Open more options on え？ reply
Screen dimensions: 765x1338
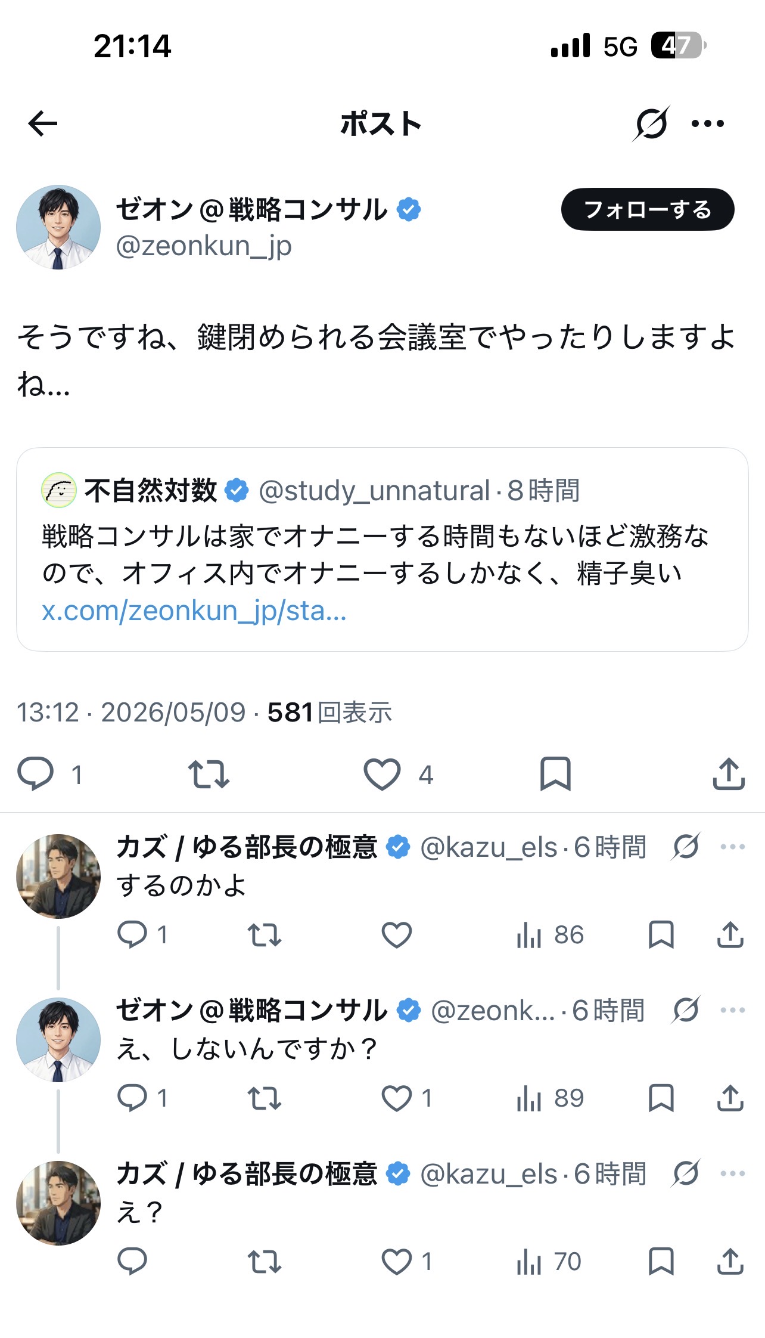[x=732, y=1173]
